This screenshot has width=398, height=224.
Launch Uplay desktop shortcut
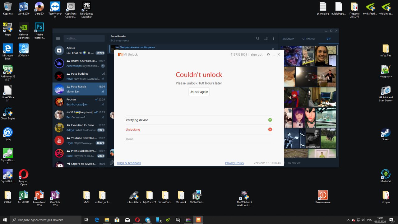[8, 134]
